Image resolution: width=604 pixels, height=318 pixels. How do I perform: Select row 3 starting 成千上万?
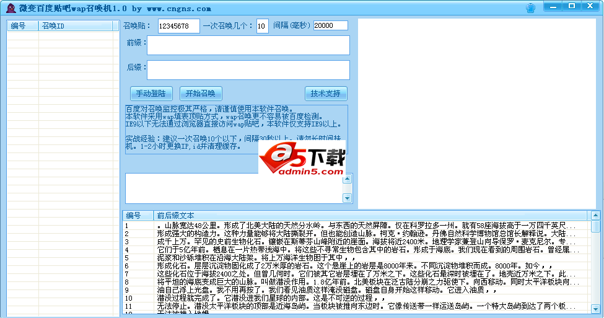pyautogui.click(x=356, y=242)
